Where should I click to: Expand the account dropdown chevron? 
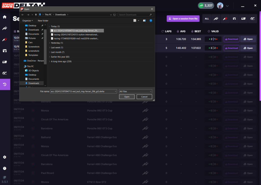point(227,6)
